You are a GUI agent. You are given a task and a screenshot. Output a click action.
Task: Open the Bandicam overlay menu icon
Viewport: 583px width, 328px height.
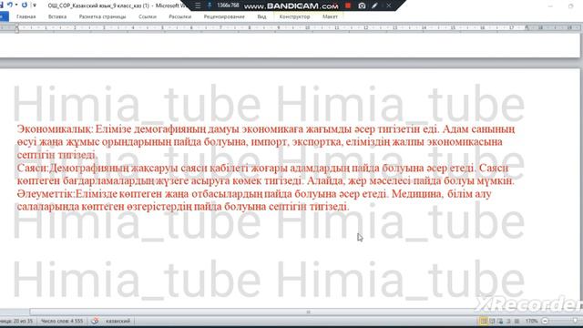tap(198, 5)
